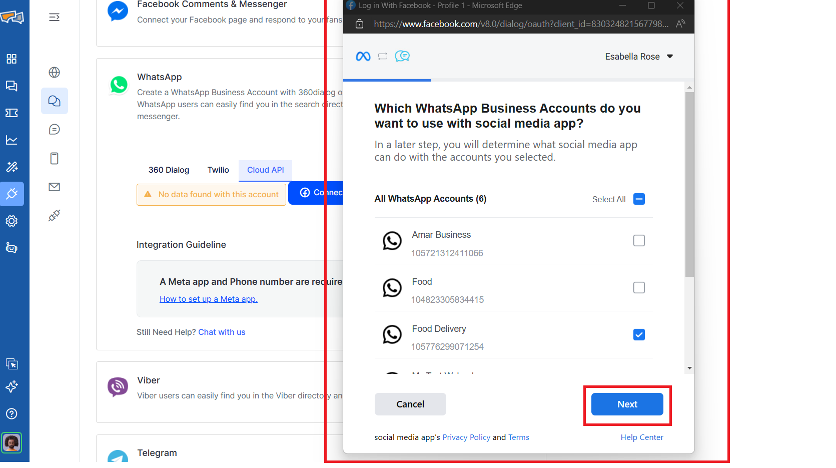The width and height of the screenshot is (836, 468).
Task: Toggle the collapse menu hamburger icon
Action: 55,18
